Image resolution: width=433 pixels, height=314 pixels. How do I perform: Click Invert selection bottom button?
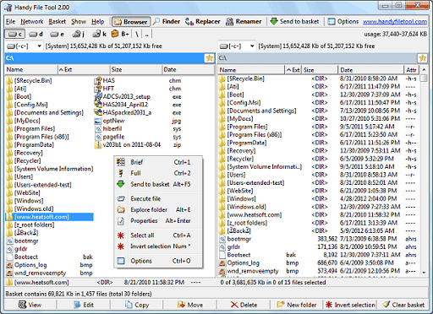click(x=350, y=305)
